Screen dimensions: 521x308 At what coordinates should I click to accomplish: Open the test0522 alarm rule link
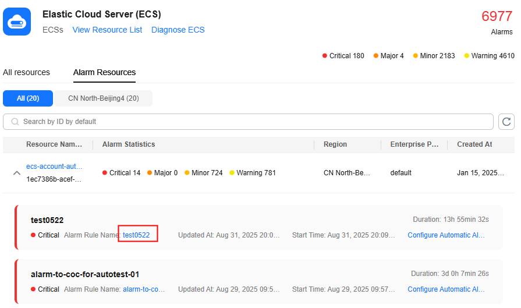[136, 235]
